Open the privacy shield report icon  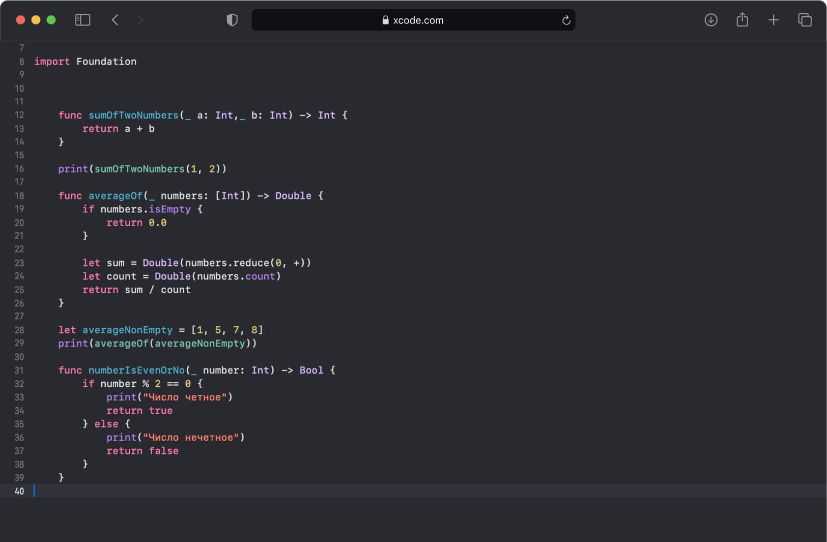click(x=232, y=20)
